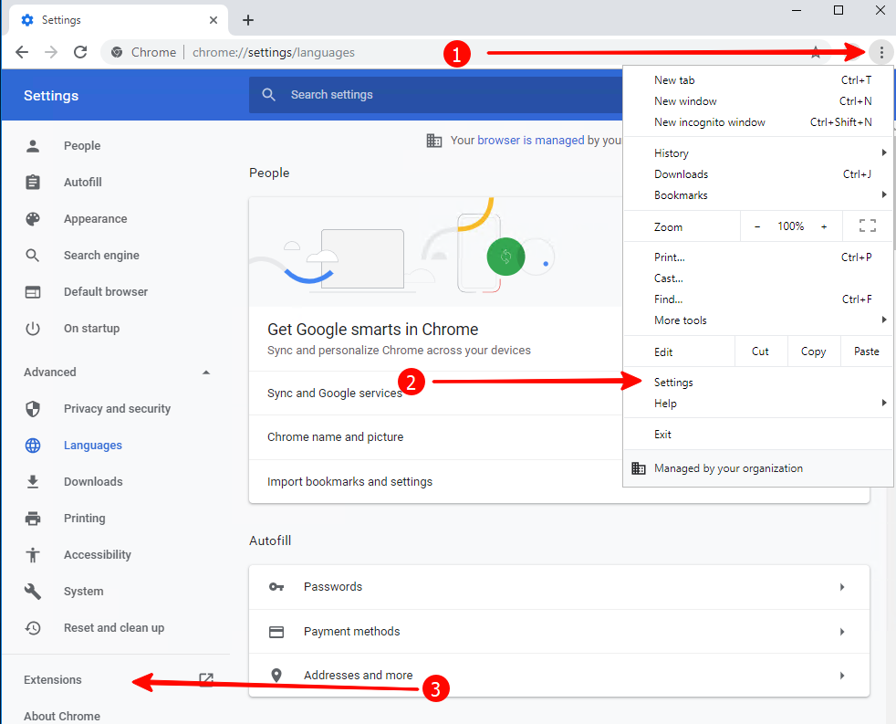Increase zoom with the plus button
Viewport: 896px width, 724px height.
[823, 226]
